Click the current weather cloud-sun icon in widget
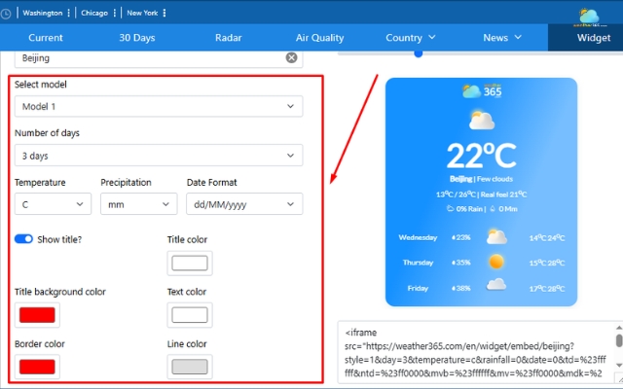The image size is (623, 389). point(482,121)
